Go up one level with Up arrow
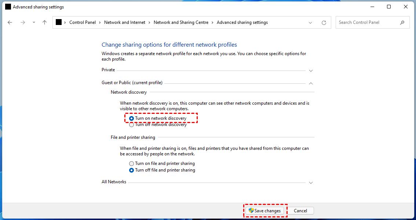 point(44,22)
